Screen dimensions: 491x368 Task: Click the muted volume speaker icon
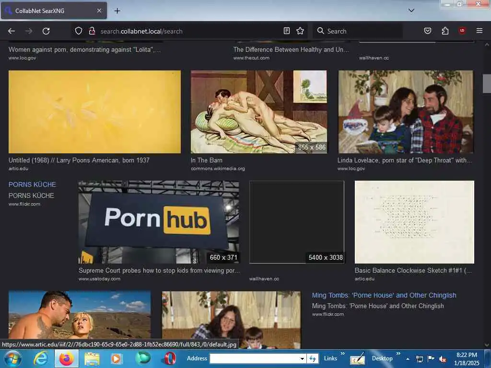(x=443, y=359)
